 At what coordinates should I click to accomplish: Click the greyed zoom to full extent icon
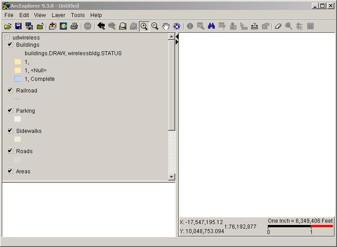133,26
